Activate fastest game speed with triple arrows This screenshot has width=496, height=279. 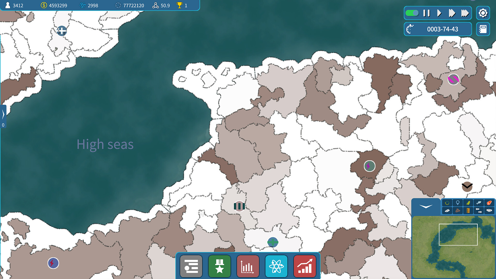pos(465,13)
